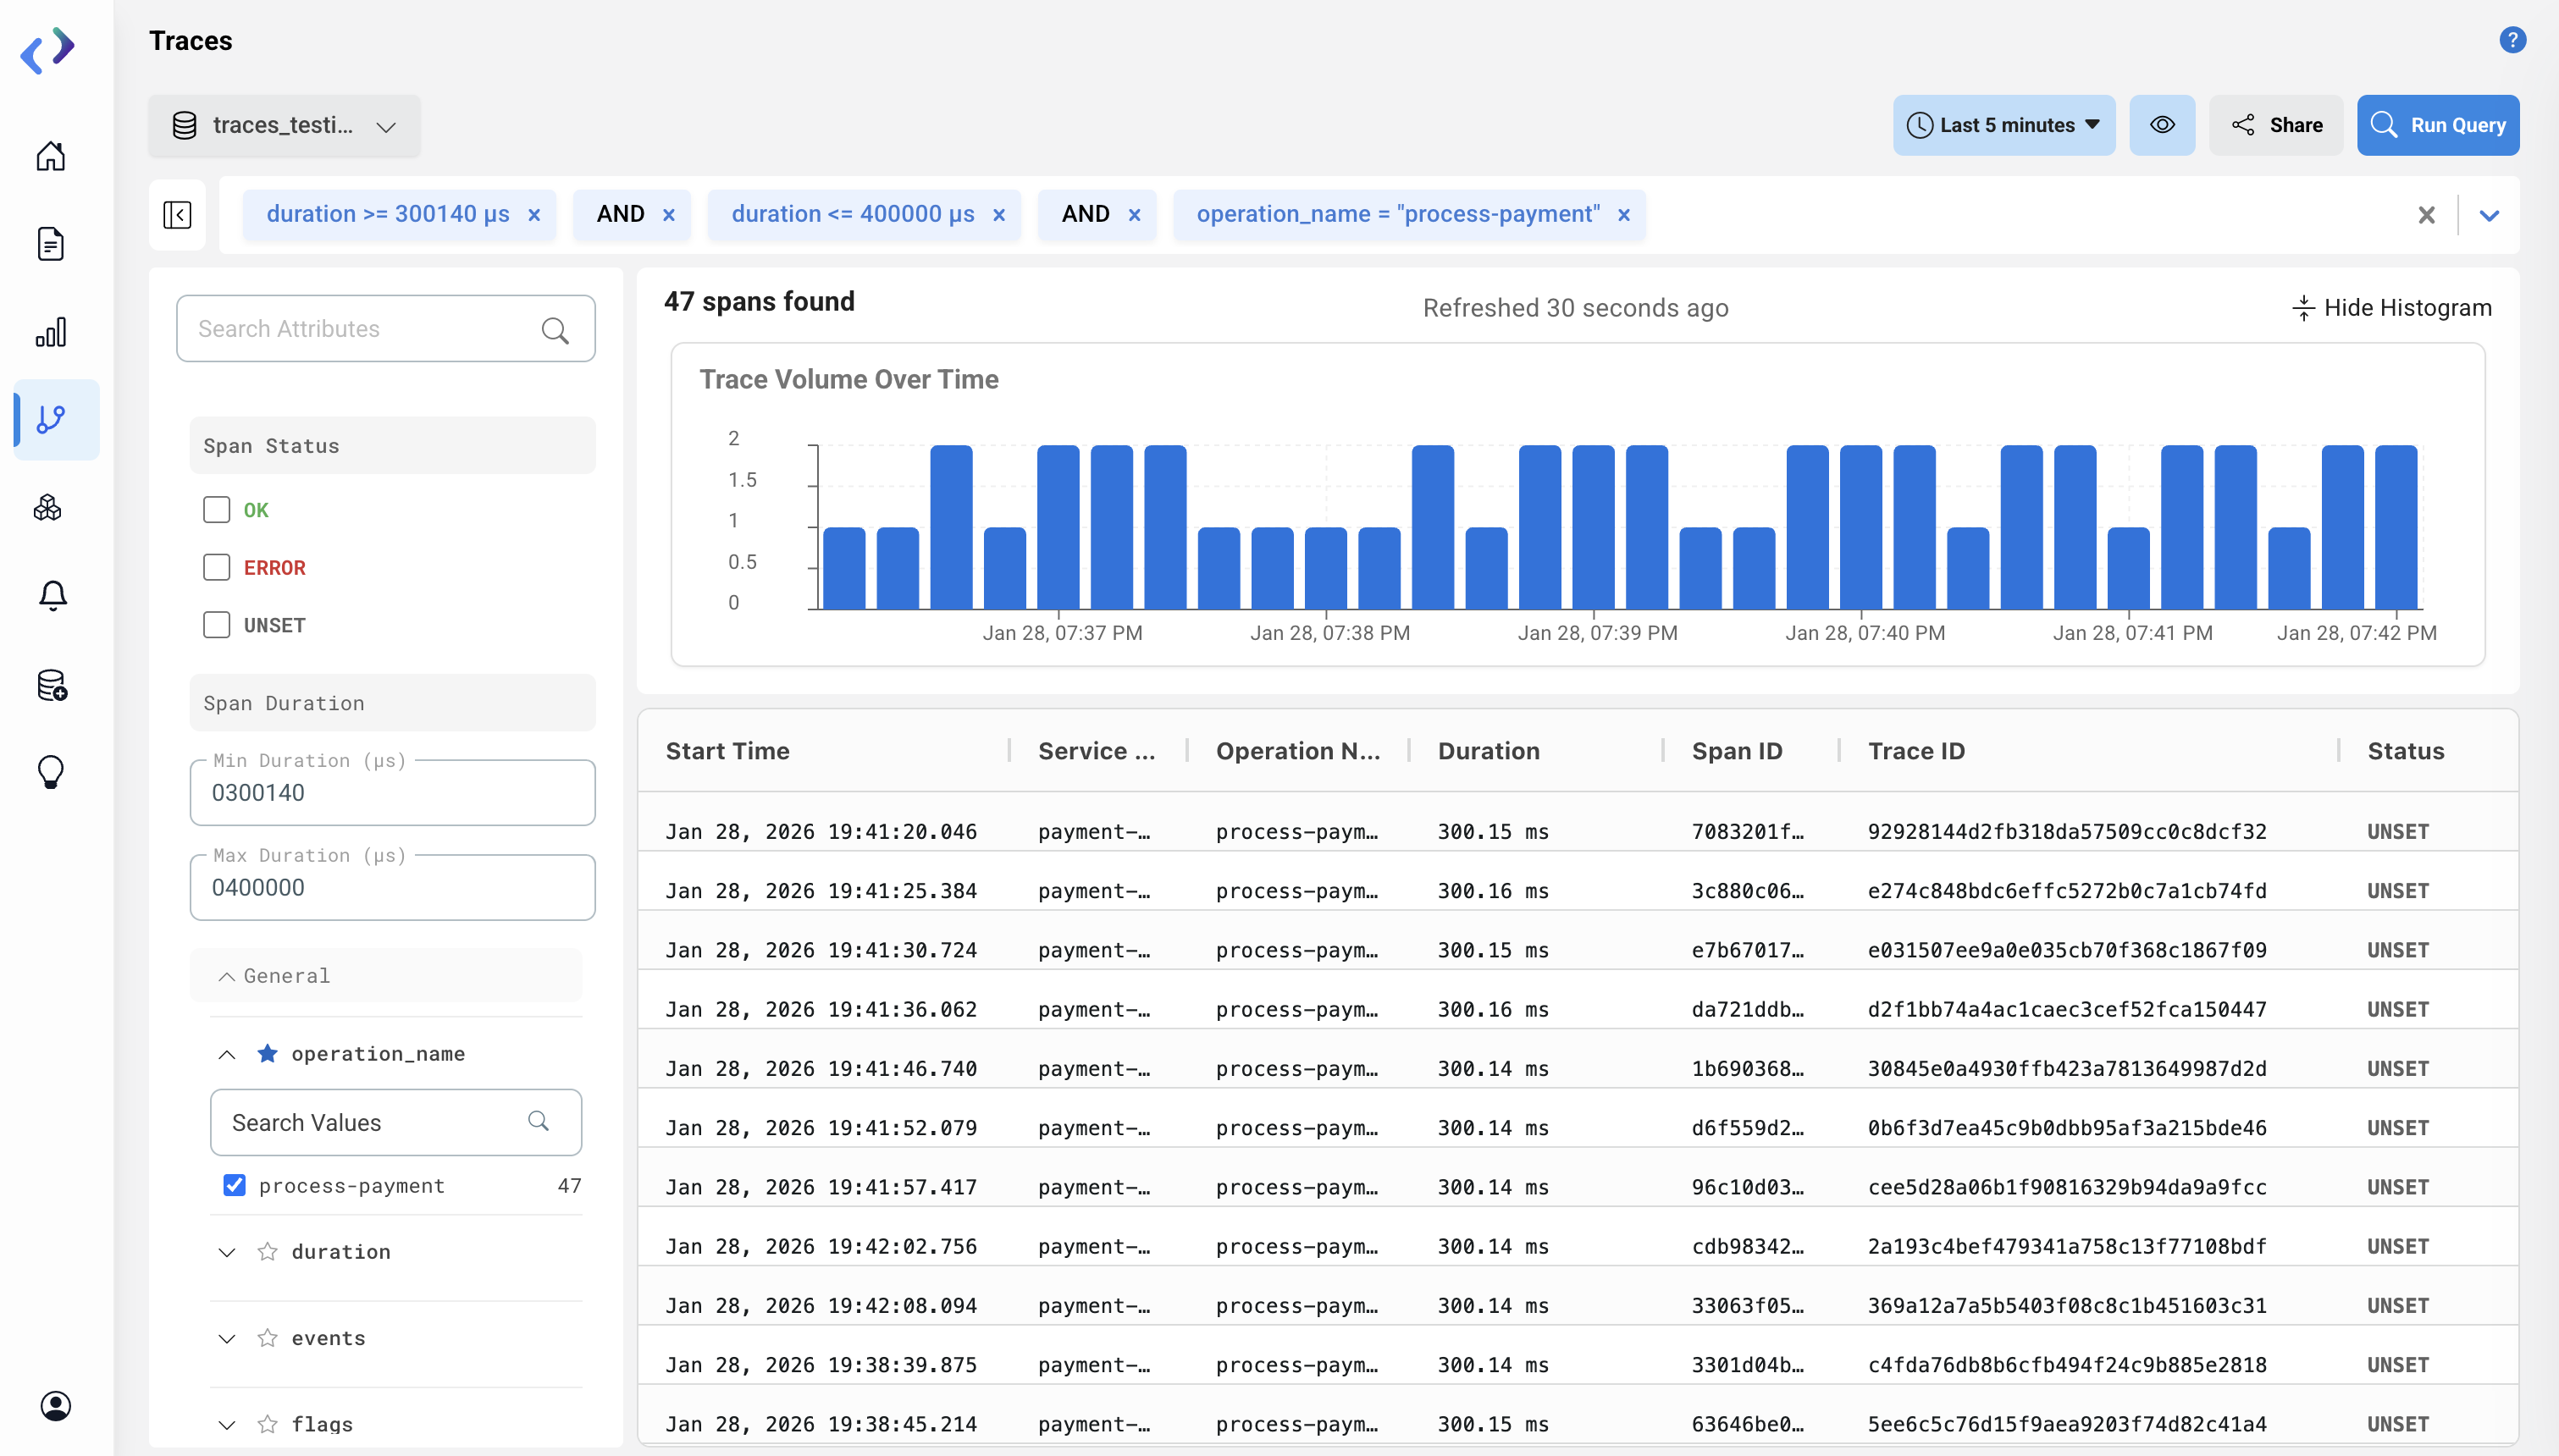Image resolution: width=2559 pixels, height=1456 pixels.
Task: Open the home page from the sidebar
Action: (x=51, y=156)
